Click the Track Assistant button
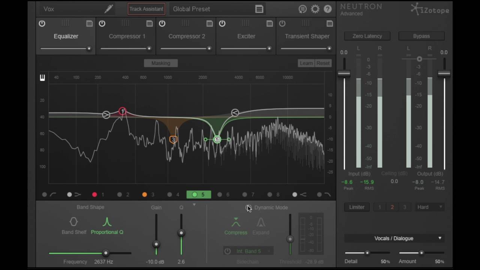Viewport: 480px width, 270px height. (x=146, y=9)
